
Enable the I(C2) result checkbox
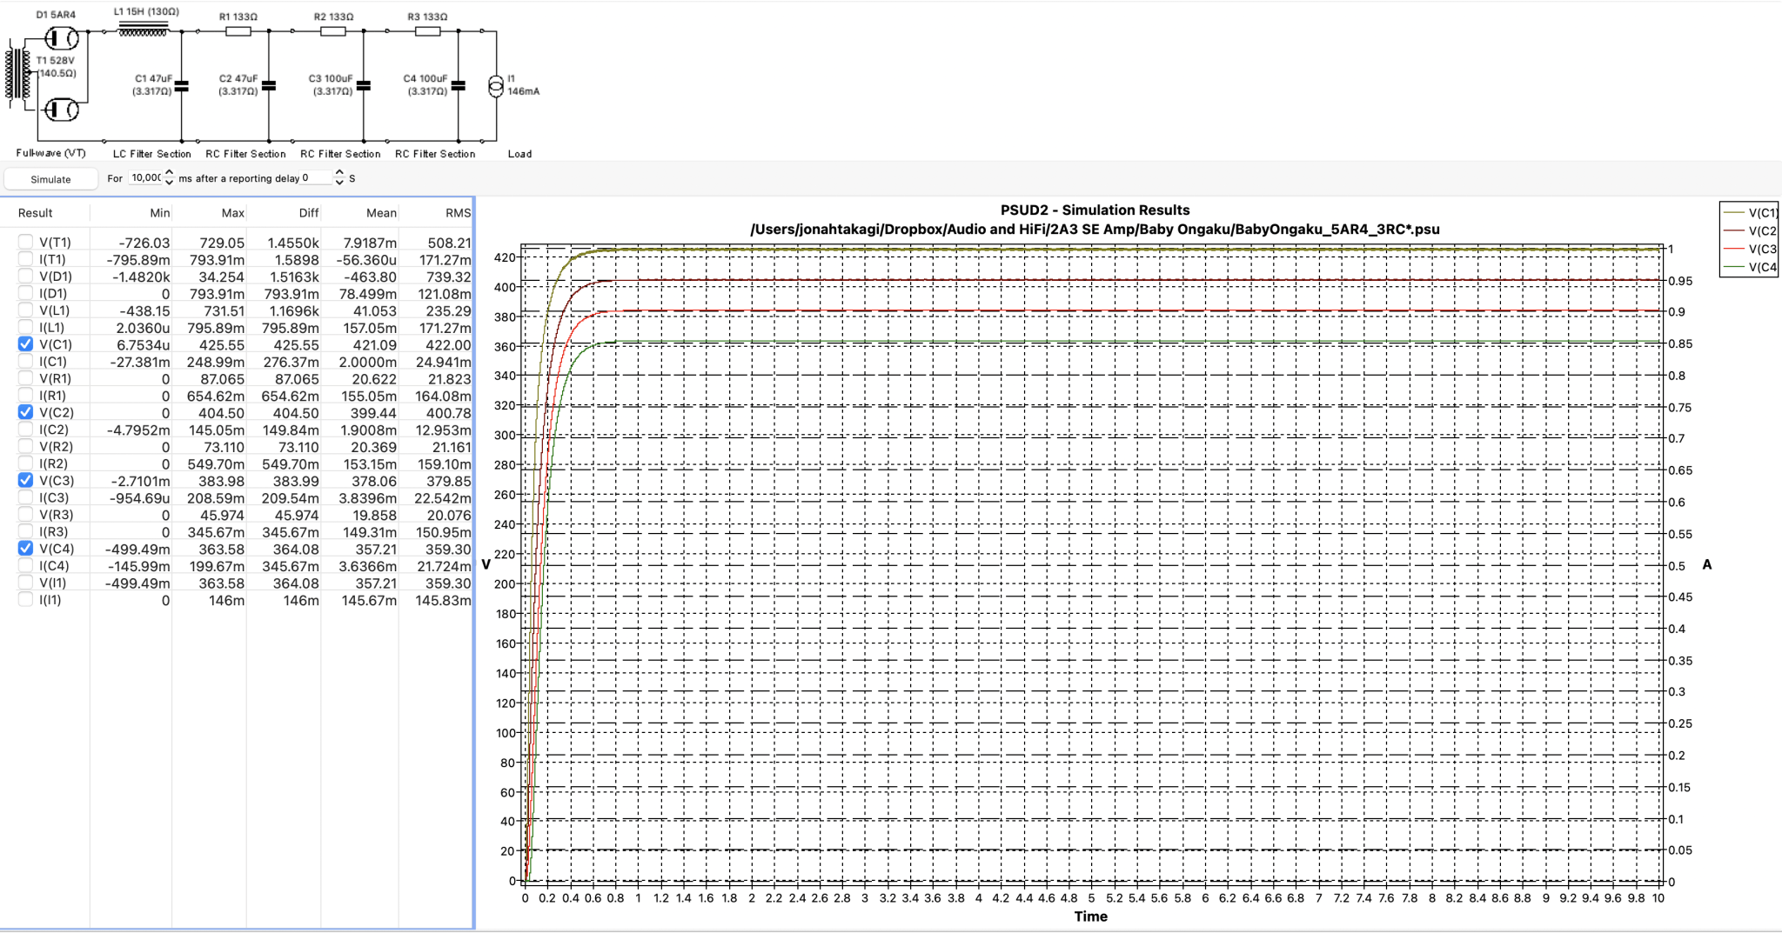[x=25, y=430]
